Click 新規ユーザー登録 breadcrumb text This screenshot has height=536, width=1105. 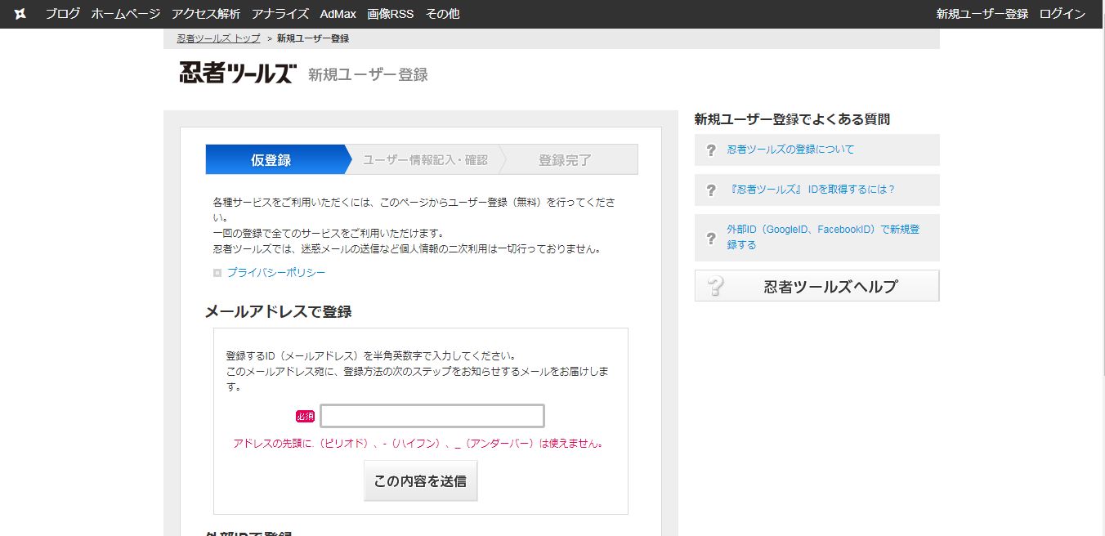[313, 38]
